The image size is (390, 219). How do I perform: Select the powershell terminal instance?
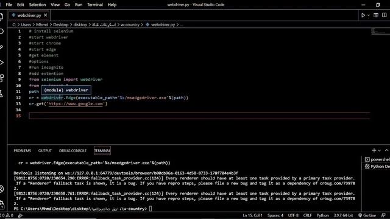click(x=377, y=159)
